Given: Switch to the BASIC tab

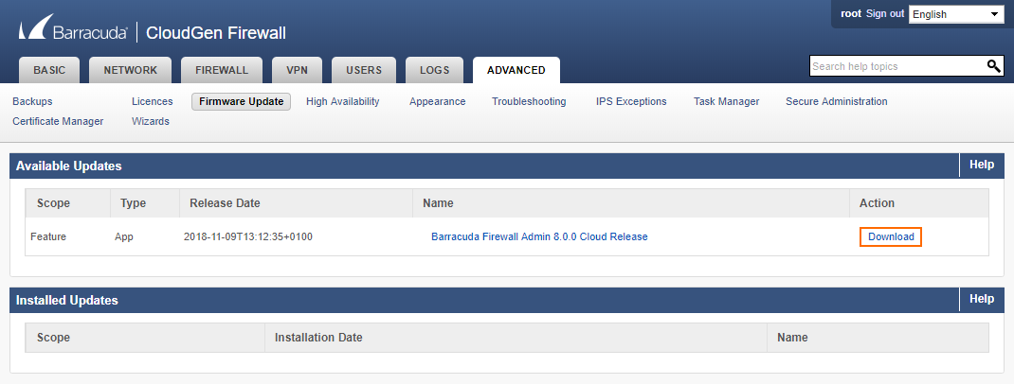Looking at the screenshot, I should pos(49,70).
